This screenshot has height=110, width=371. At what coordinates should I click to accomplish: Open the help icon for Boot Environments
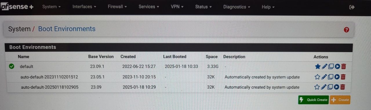point(346,30)
